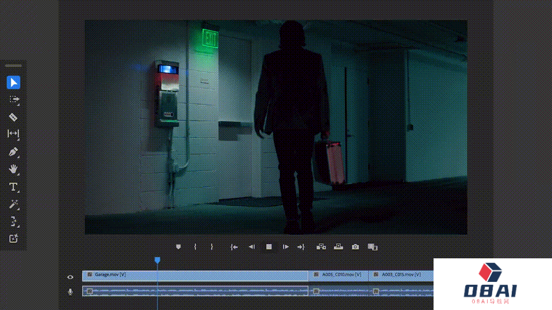Export a frame with the camera icon
Image resolution: width=552 pixels, height=310 pixels.
355,247
